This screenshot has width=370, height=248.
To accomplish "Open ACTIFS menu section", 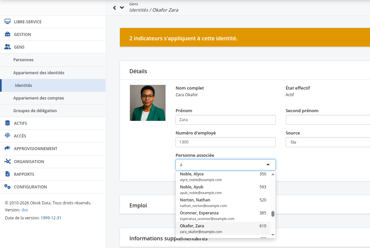I will point(53,123).
